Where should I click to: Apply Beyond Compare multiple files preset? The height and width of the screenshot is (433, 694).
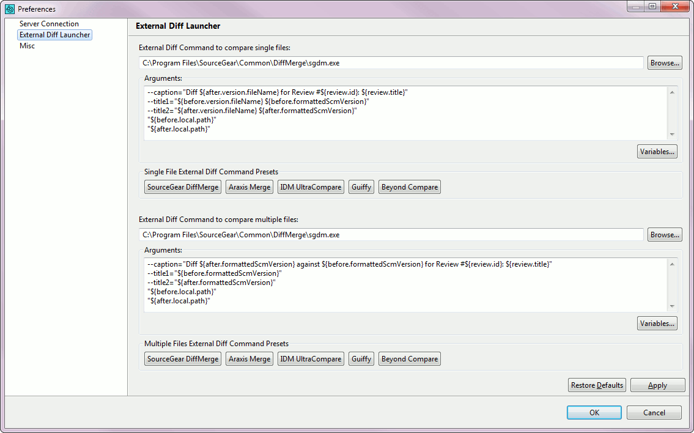pyautogui.click(x=409, y=358)
